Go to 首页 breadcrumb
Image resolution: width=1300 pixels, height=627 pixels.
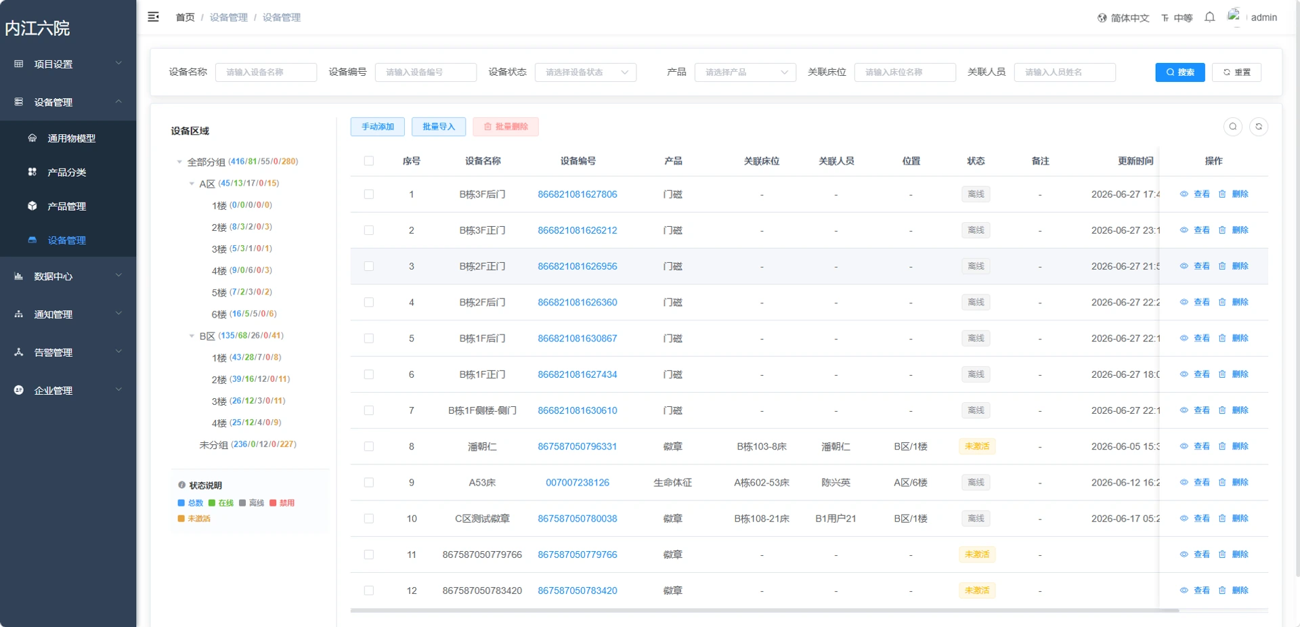(185, 18)
